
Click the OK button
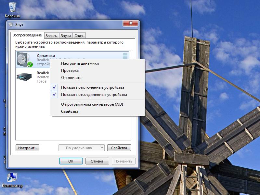pyautogui.click(x=71, y=161)
